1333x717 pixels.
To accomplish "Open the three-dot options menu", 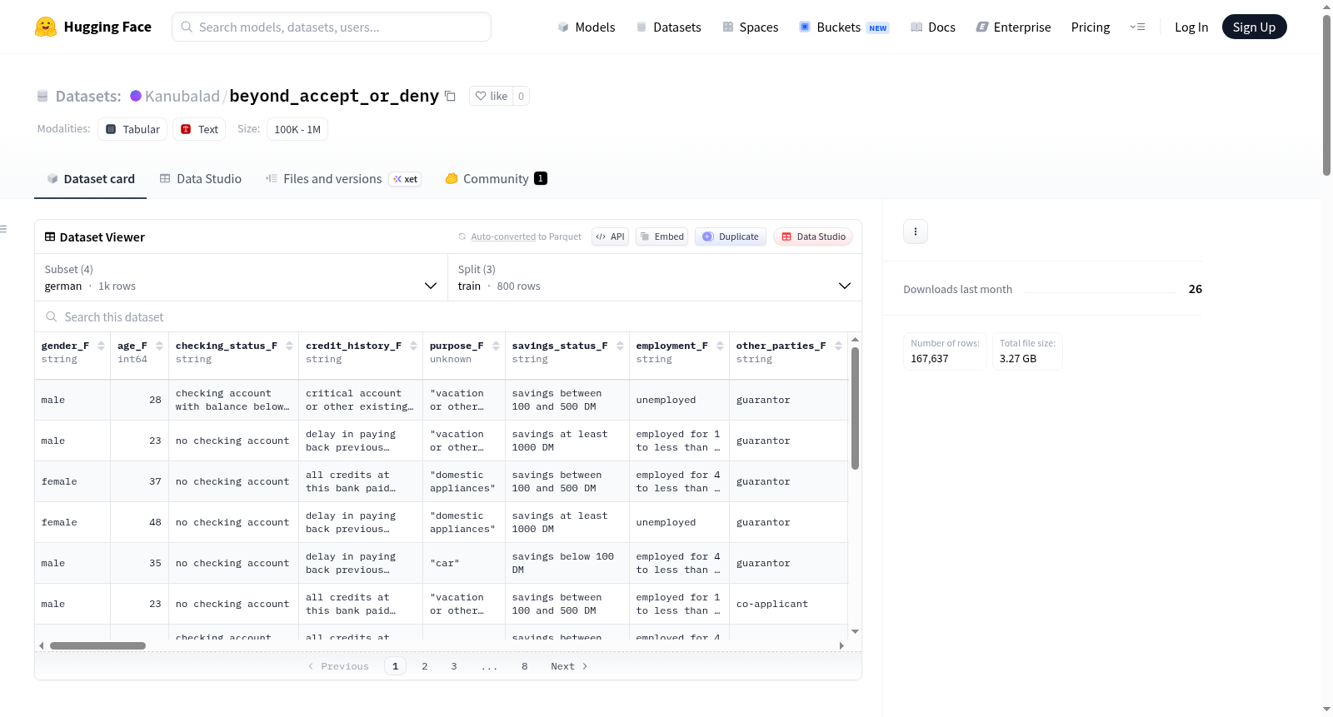I will point(916,232).
